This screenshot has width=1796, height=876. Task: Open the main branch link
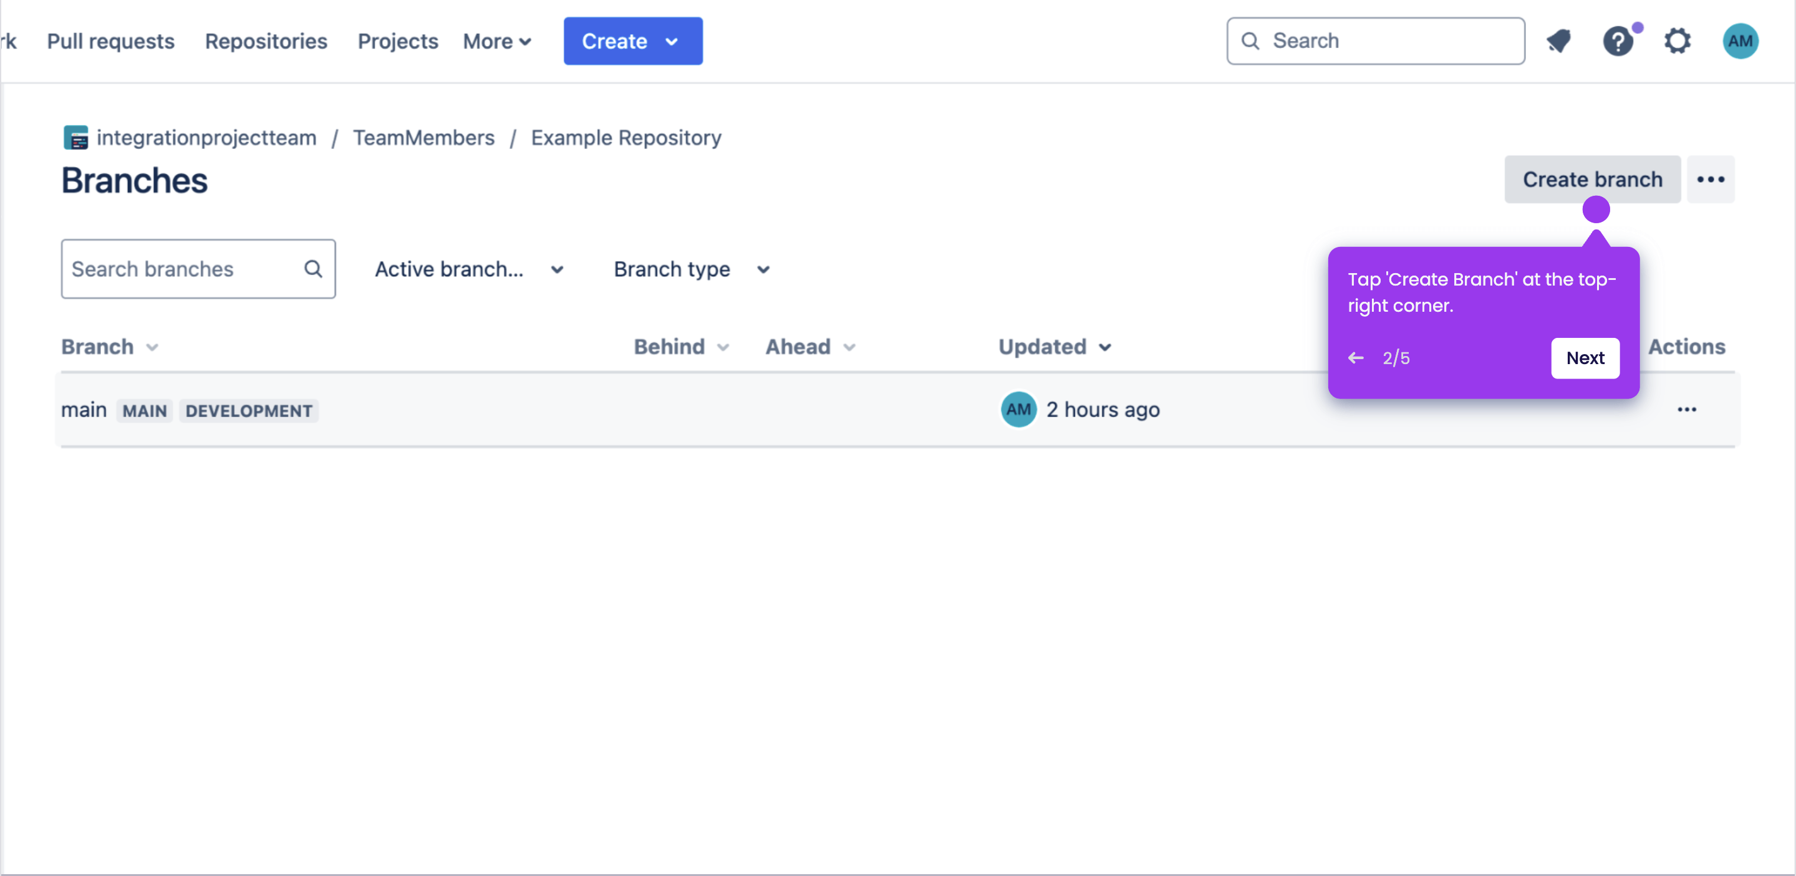(84, 410)
